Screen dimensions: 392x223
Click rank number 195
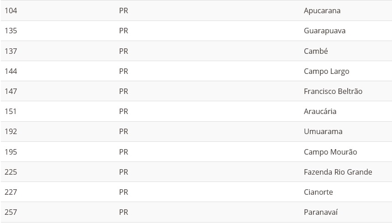[10, 152]
